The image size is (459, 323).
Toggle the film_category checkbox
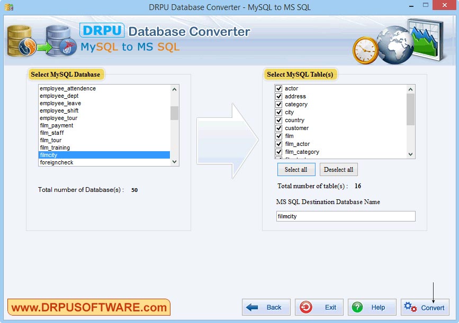278,152
